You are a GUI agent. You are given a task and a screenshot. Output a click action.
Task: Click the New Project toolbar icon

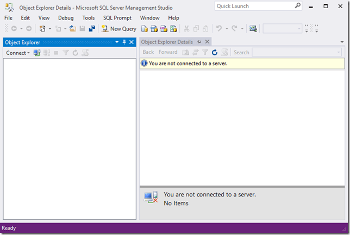(42, 29)
